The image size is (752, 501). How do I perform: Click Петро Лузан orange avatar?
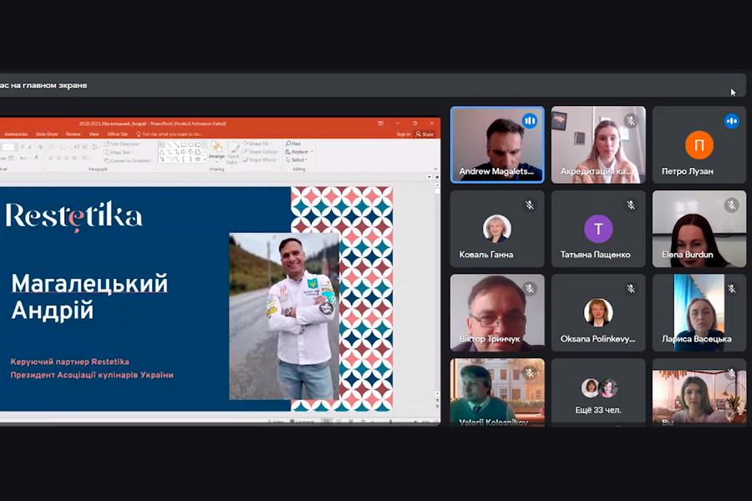click(699, 144)
